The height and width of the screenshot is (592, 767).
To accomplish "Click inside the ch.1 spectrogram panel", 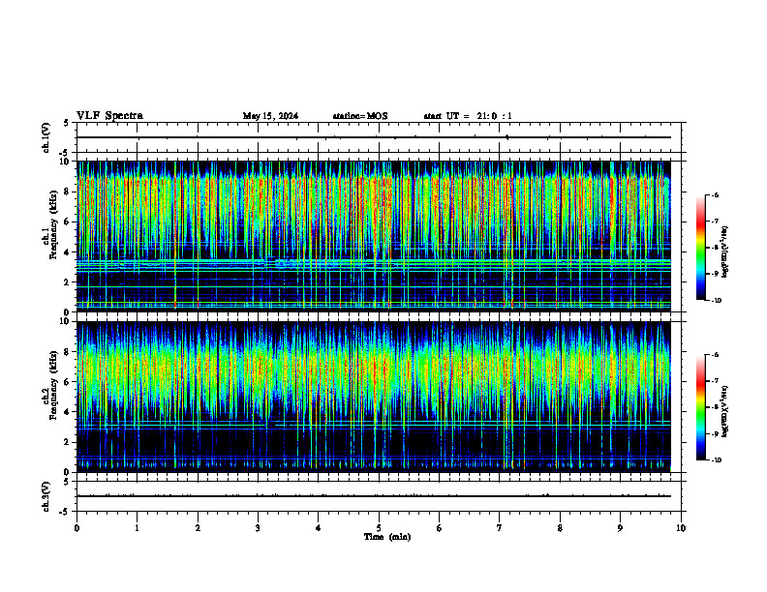I will point(374,236).
